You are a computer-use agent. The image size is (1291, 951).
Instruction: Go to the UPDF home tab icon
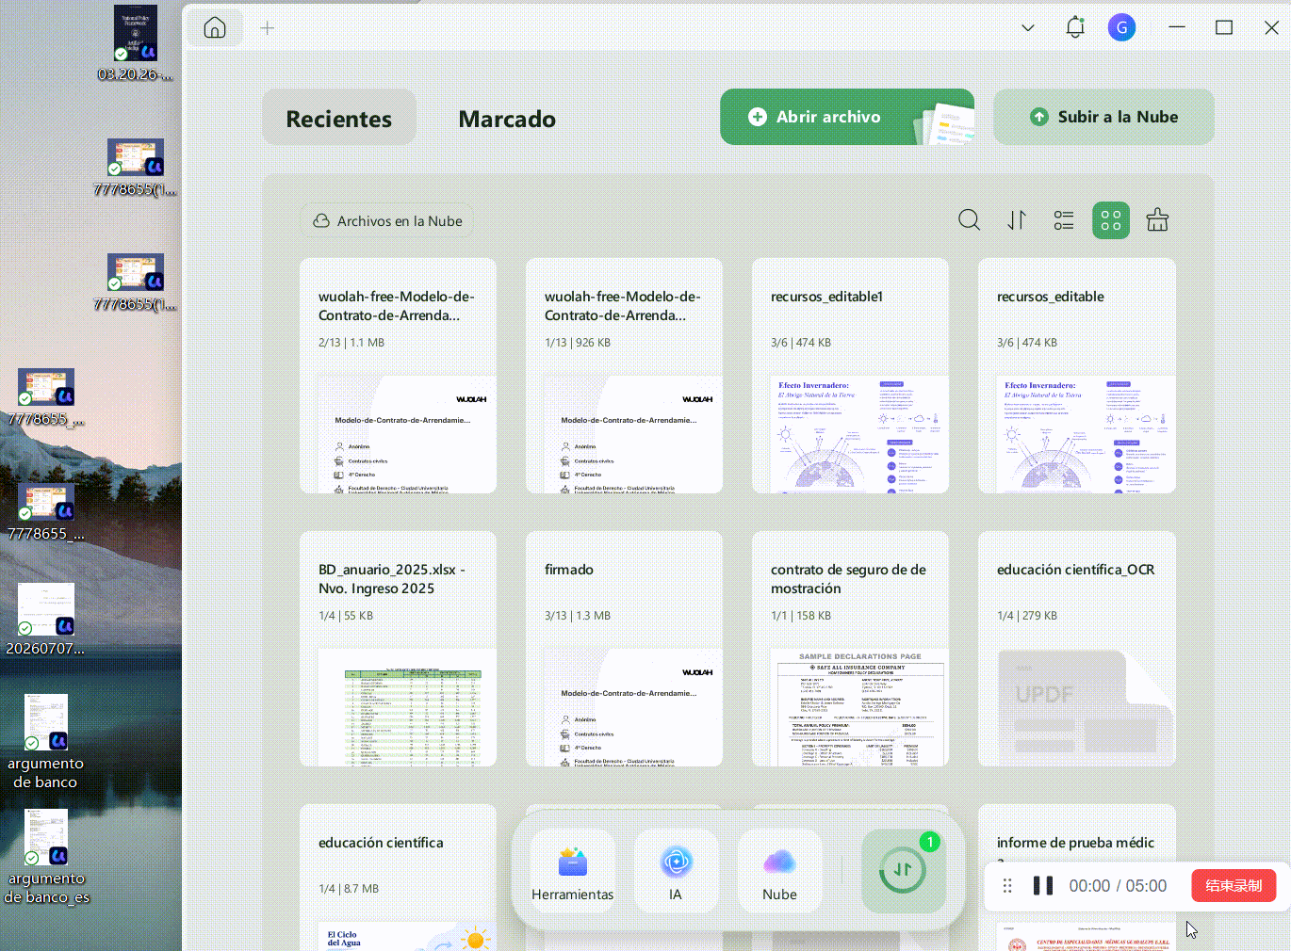(x=215, y=27)
